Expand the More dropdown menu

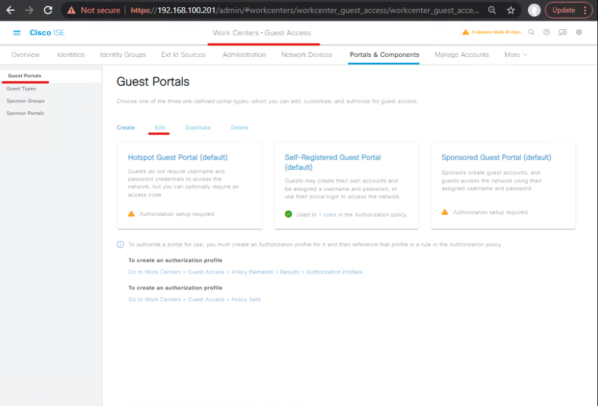tap(516, 55)
